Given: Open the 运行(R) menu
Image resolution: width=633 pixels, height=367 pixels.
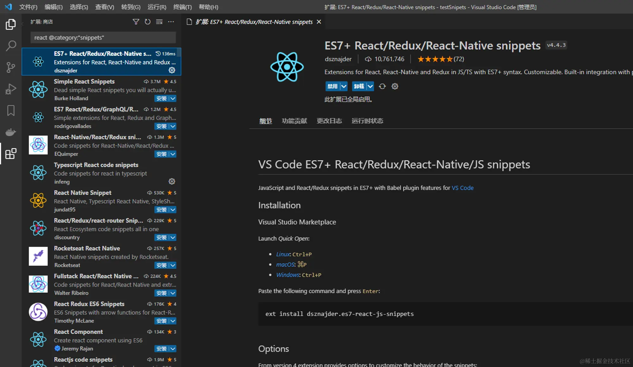Looking at the screenshot, I should [x=157, y=7].
